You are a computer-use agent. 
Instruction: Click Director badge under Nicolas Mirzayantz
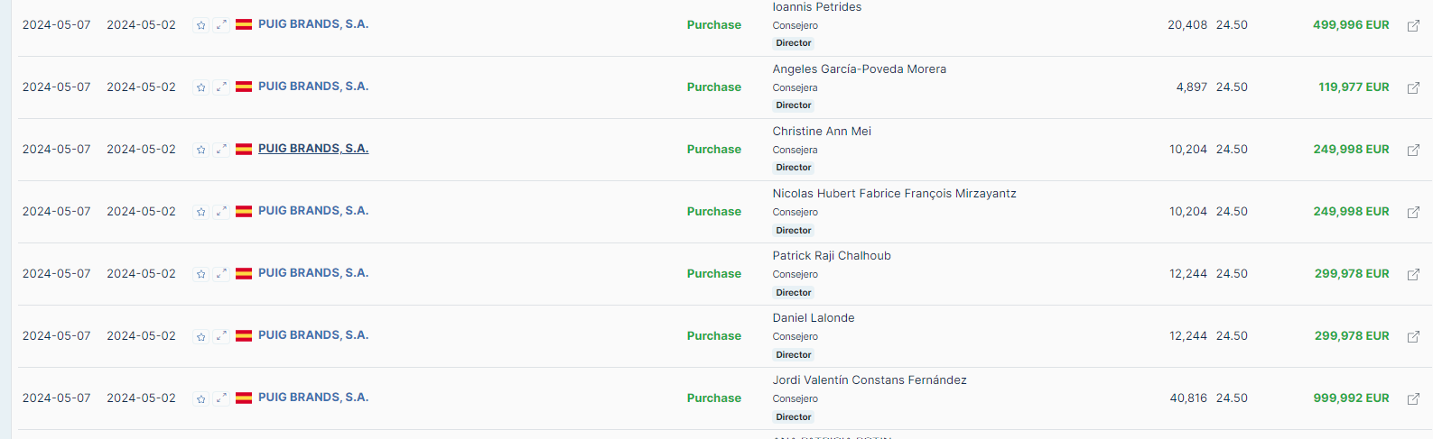tap(794, 230)
